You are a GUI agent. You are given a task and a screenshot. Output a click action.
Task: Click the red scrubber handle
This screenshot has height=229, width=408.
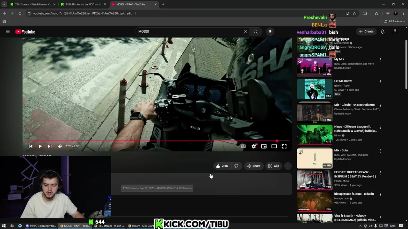(x=277, y=141)
